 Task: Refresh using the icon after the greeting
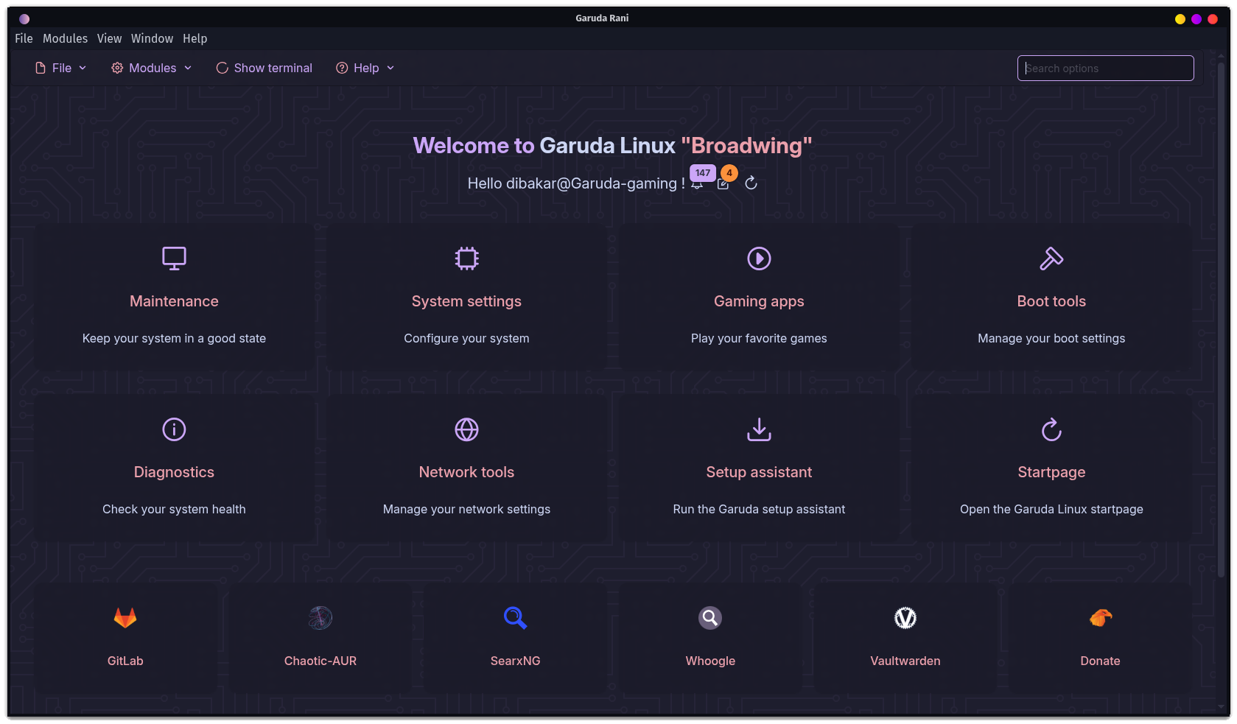pos(751,183)
